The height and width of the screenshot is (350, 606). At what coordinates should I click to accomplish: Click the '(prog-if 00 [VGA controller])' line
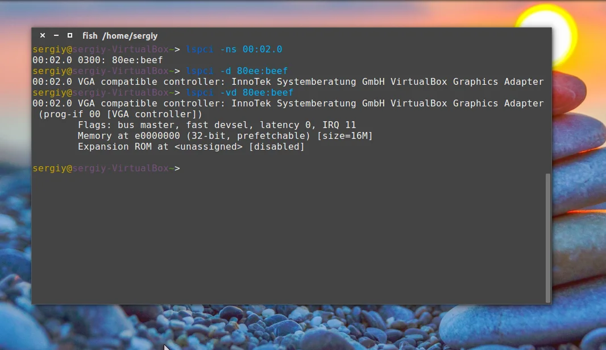120,114
